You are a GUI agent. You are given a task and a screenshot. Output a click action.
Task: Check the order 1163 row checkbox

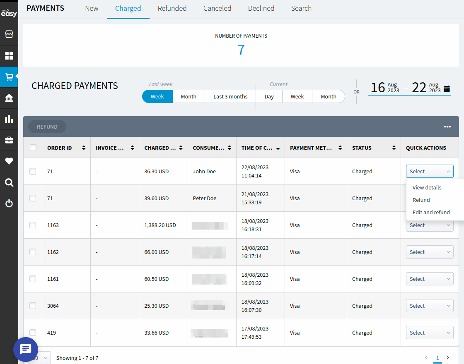pos(33,225)
